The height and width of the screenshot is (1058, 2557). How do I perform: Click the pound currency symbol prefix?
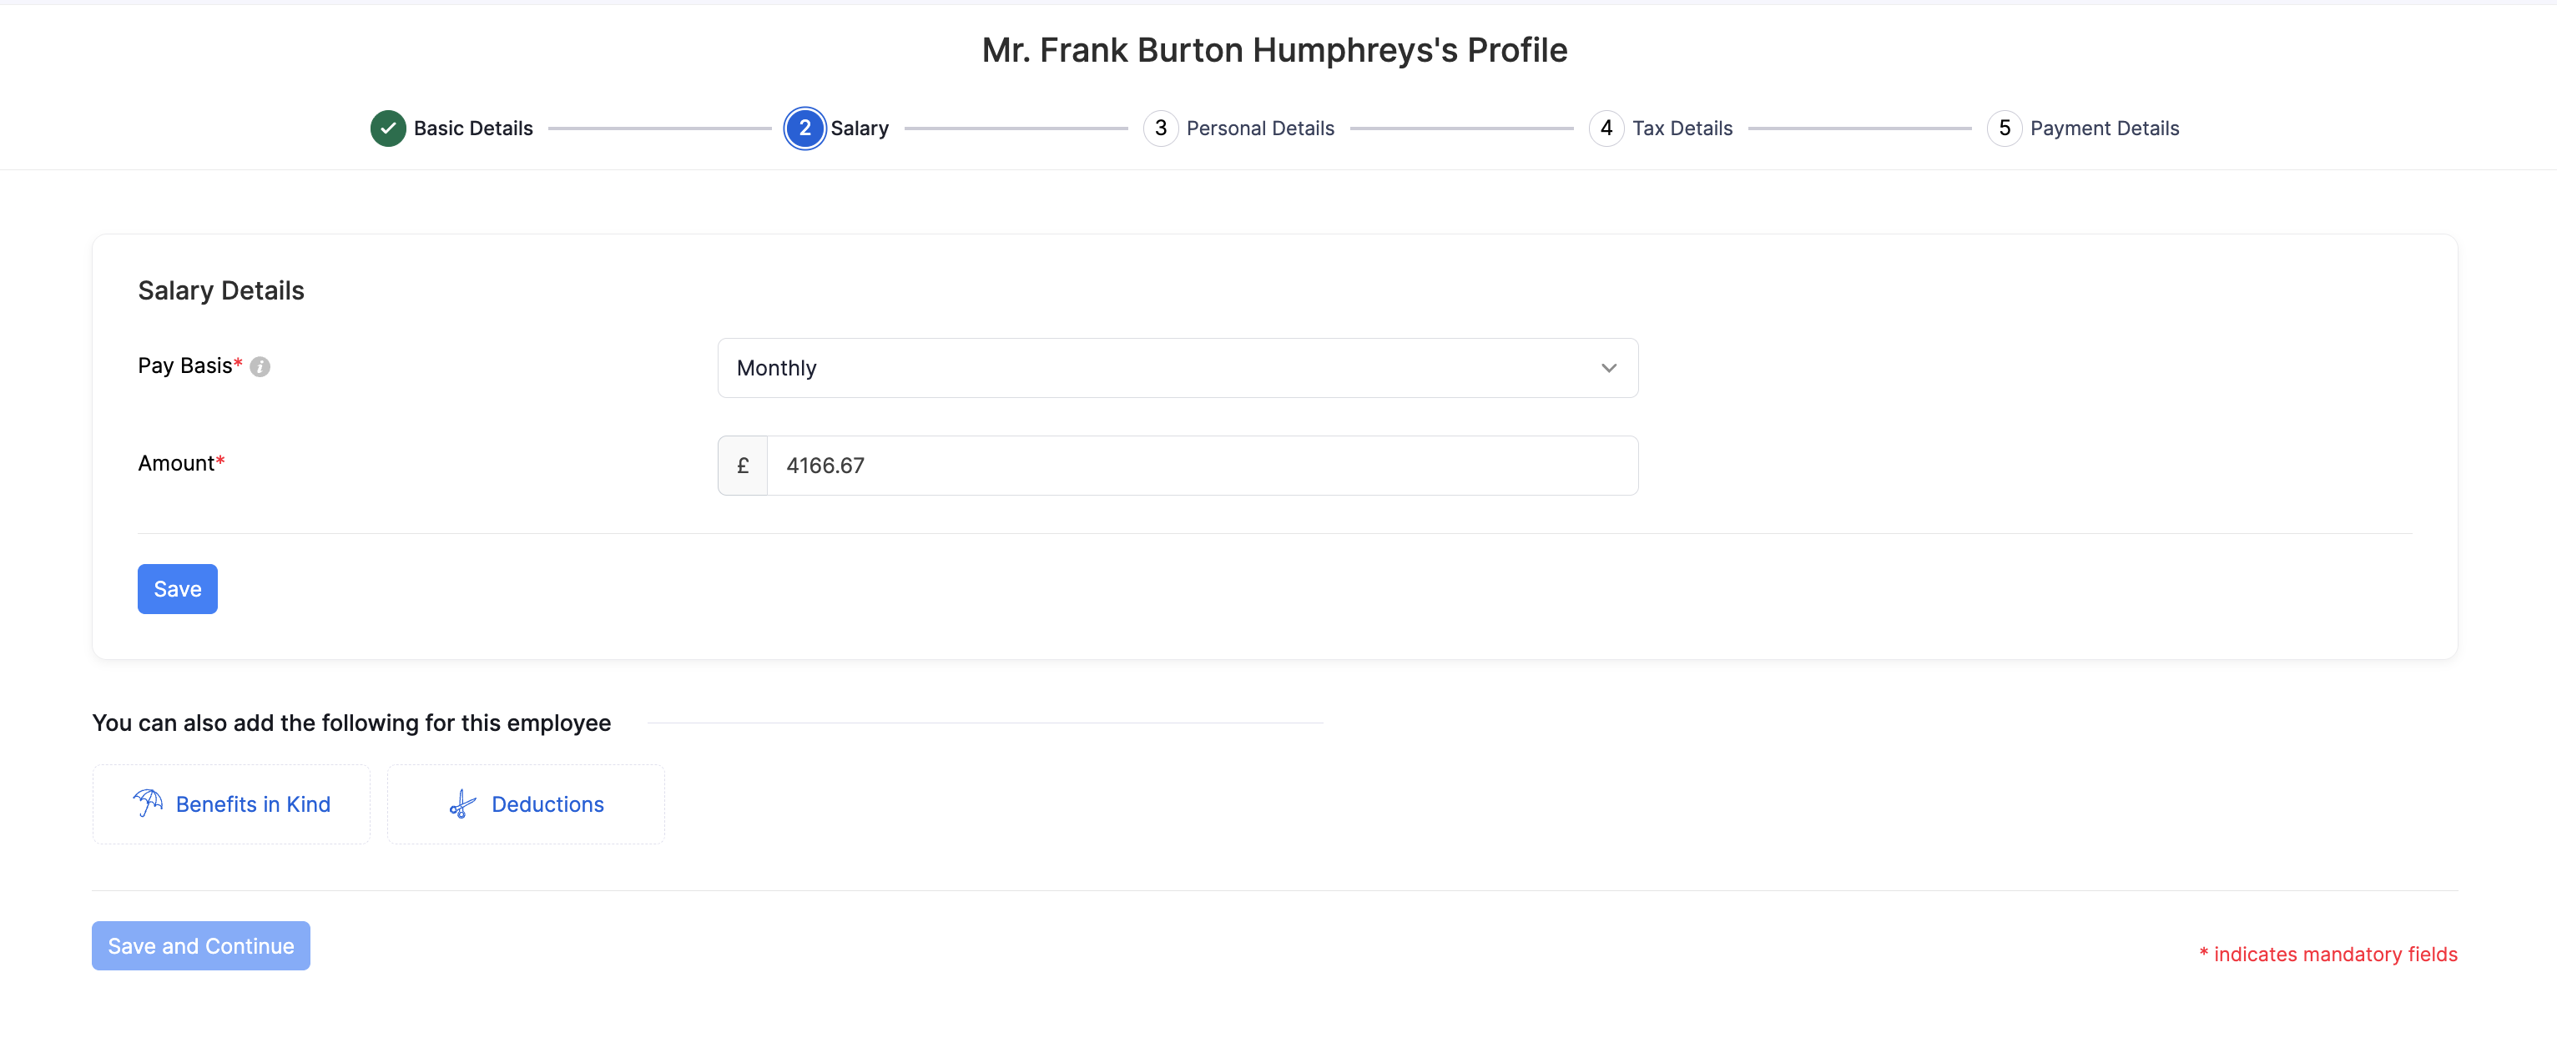(743, 466)
